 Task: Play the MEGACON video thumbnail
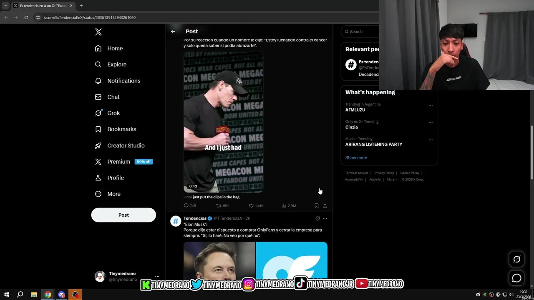coord(223,122)
